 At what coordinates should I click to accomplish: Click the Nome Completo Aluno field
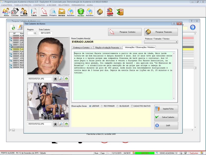pyautogui.click(x=106, y=42)
